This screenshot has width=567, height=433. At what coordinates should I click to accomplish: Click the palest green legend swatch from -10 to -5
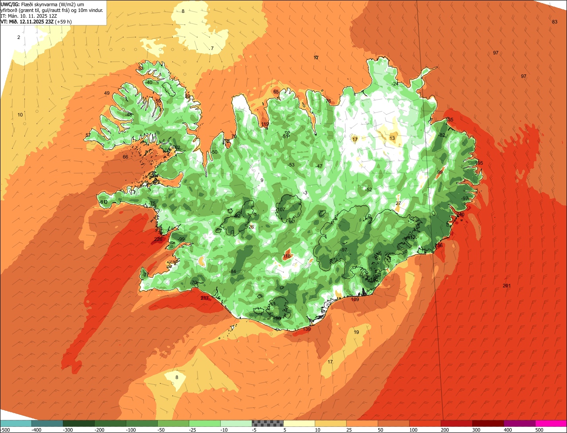(x=236, y=423)
